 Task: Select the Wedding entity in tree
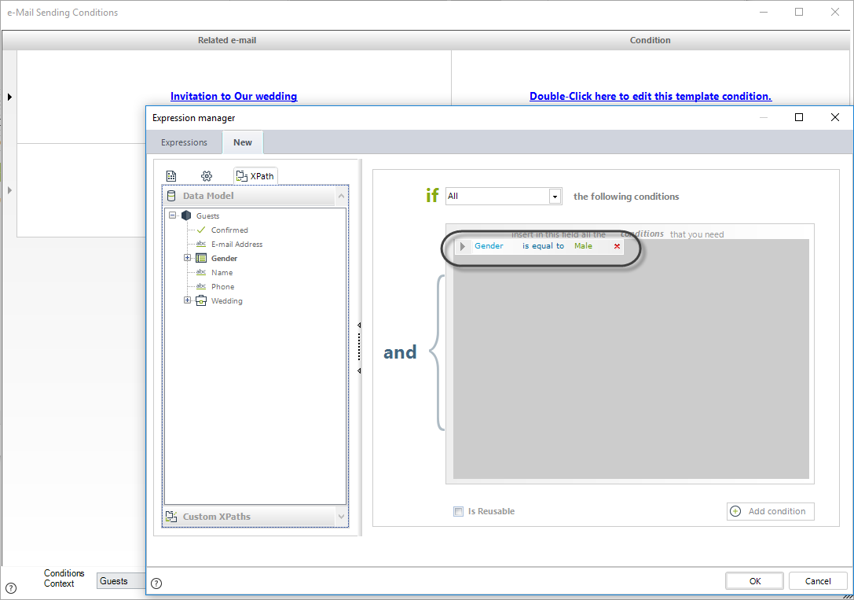226,301
